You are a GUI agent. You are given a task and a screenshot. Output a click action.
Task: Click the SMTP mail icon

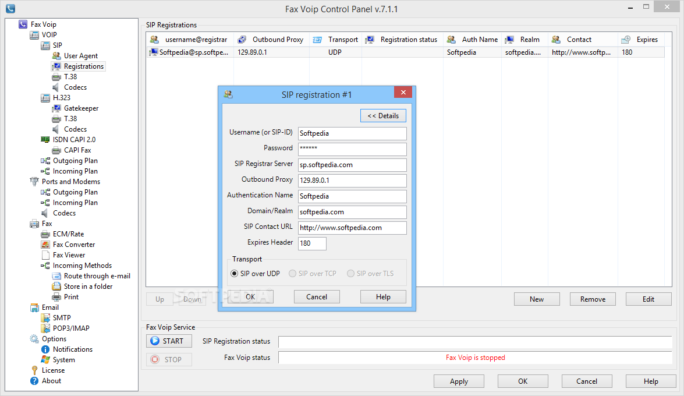[45, 317]
